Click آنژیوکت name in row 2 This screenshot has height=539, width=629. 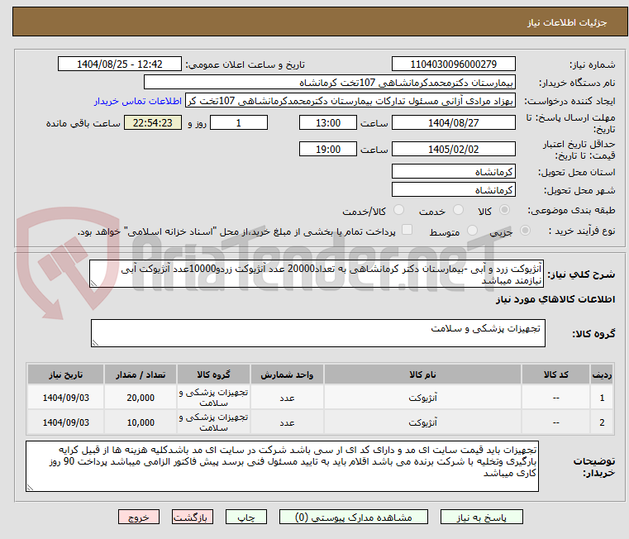pyautogui.click(x=422, y=422)
